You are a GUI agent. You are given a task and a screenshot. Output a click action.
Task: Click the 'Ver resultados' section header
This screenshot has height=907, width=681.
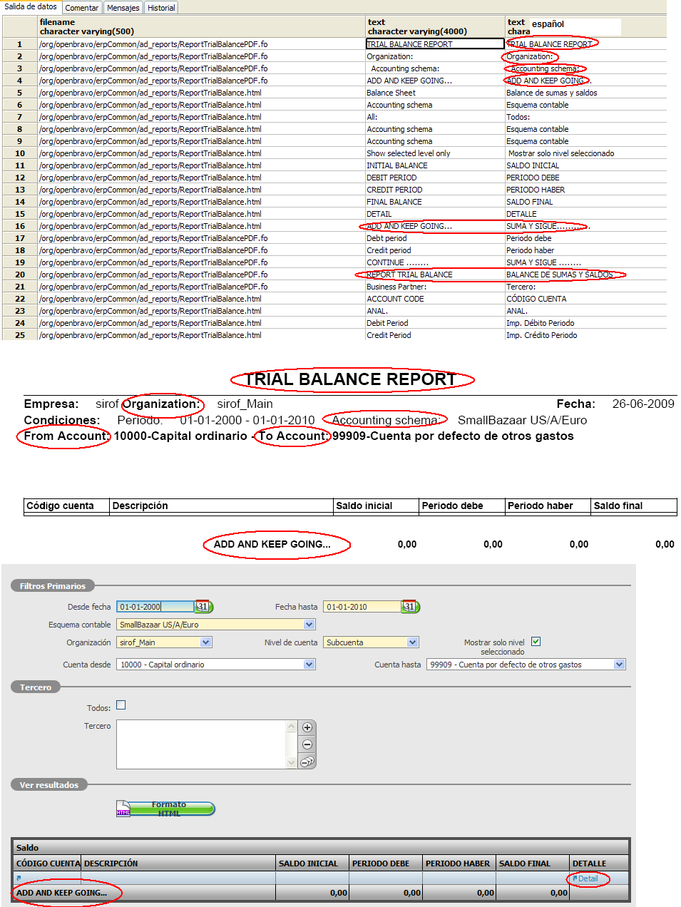tap(48, 785)
